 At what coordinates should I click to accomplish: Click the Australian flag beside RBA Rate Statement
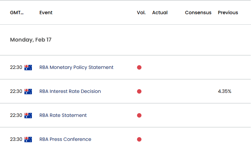tap(28, 116)
